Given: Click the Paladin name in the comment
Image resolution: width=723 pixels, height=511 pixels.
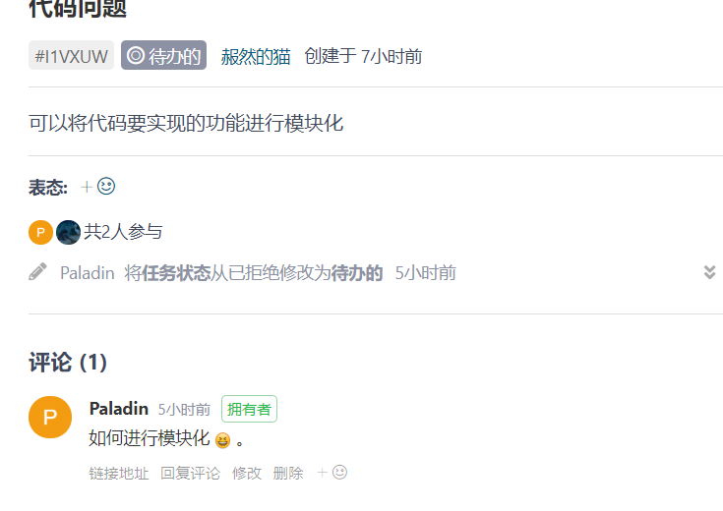Looking at the screenshot, I should (119, 409).
